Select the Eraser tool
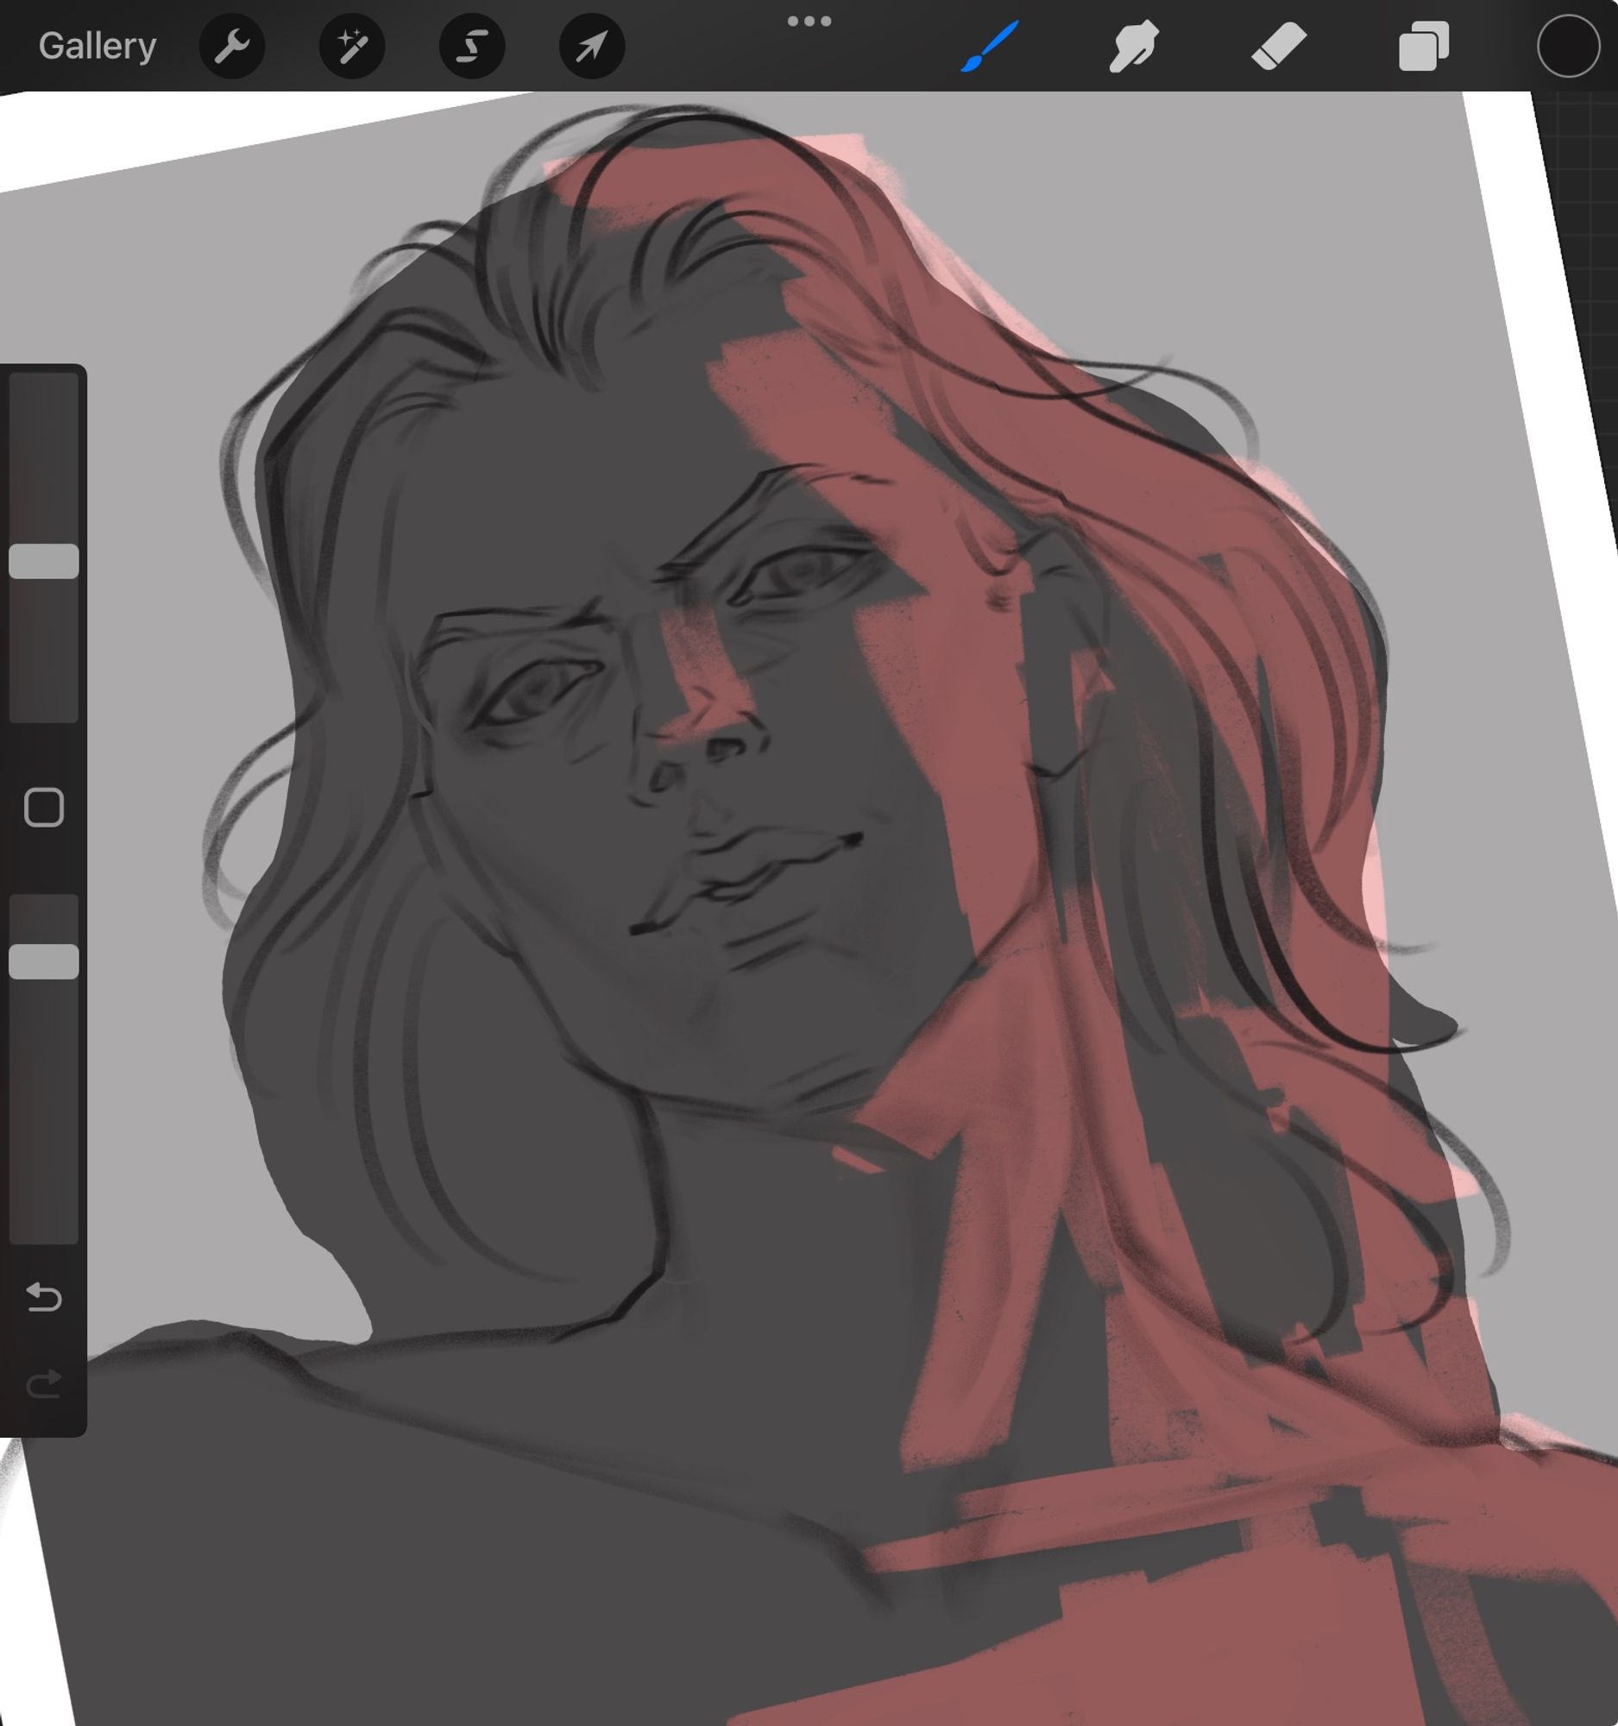 tap(1279, 47)
